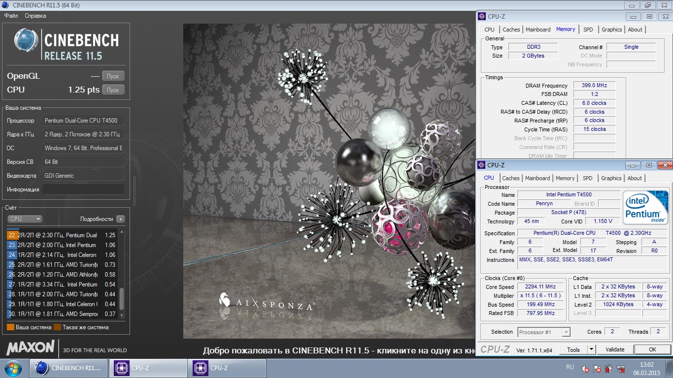Image resolution: width=673 pixels, height=378 pixels.
Task: Select ranking row 28 AMD Turion 2.00
Action: [62, 294]
